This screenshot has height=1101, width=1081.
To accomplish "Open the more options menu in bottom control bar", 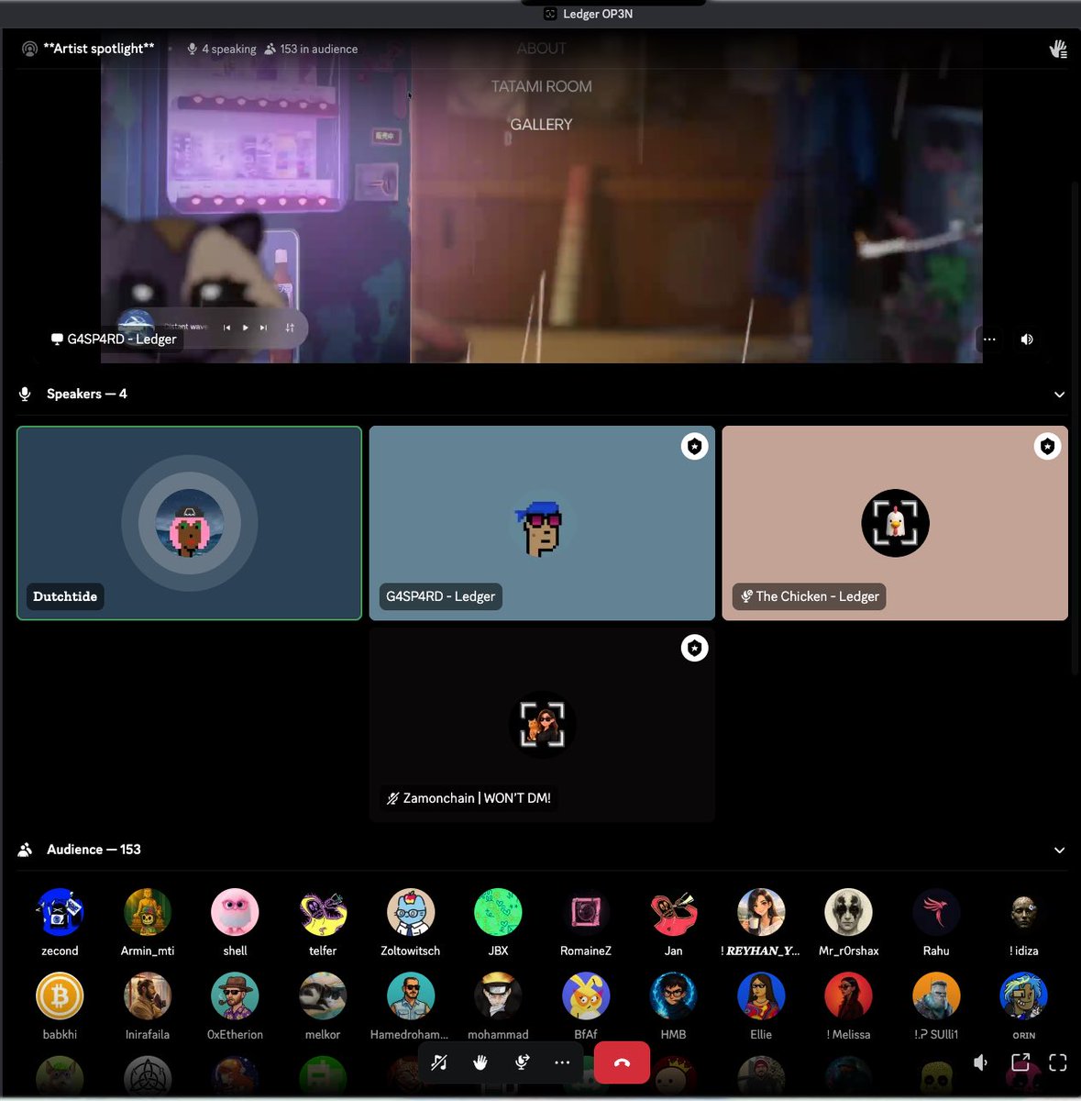I will point(562,1062).
